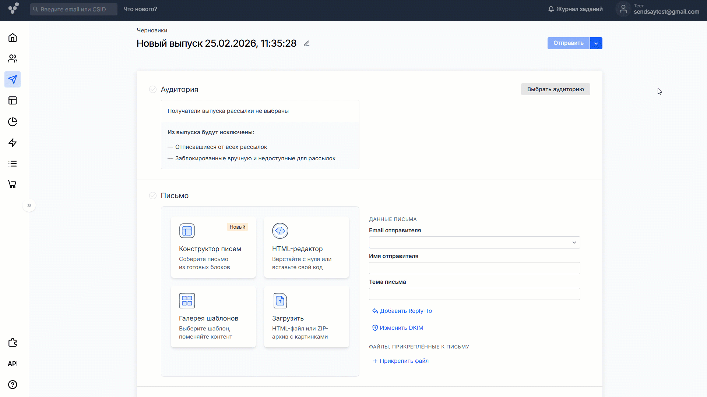Click the Выбрать аудиторию button
Image resolution: width=707 pixels, height=397 pixels.
[555, 89]
